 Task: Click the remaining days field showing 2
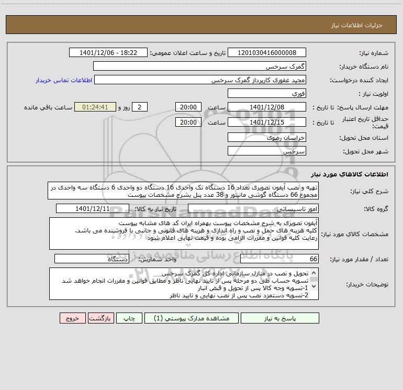pyautogui.click(x=140, y=107)
